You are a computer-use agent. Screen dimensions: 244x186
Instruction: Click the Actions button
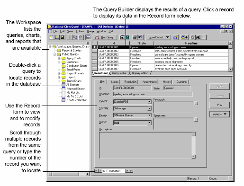tap(219, 114)
